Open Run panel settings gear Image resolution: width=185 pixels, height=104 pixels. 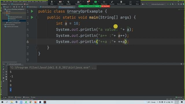pyautogui.click(x=181, y=64)
